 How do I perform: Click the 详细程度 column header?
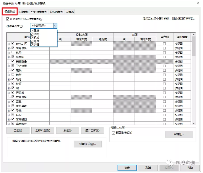pos(182,37)
